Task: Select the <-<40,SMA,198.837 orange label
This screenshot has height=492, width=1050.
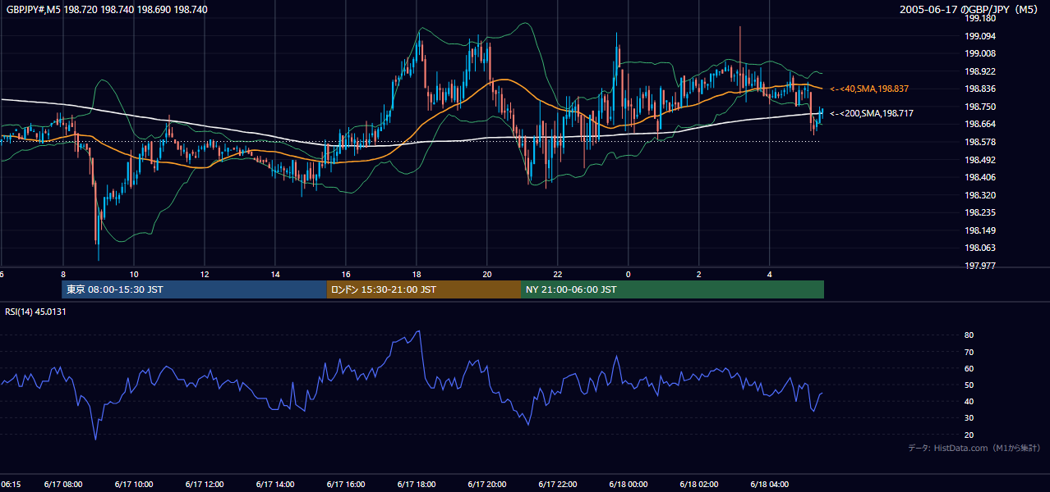Action: pyautogui.click(x=869, y=89)
